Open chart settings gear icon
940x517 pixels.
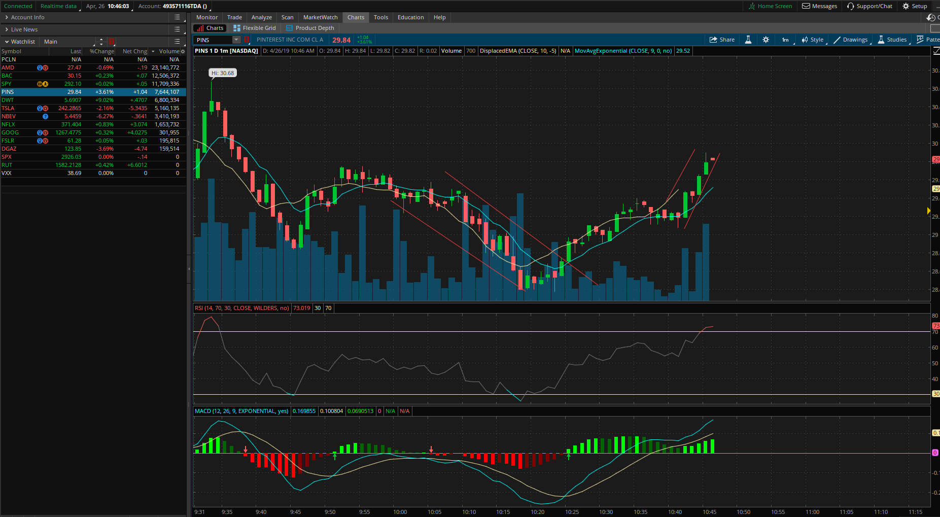pos(766,40)
